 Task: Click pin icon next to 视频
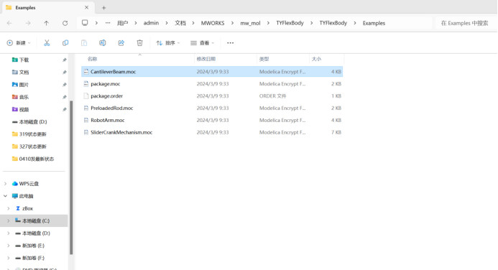65,109
